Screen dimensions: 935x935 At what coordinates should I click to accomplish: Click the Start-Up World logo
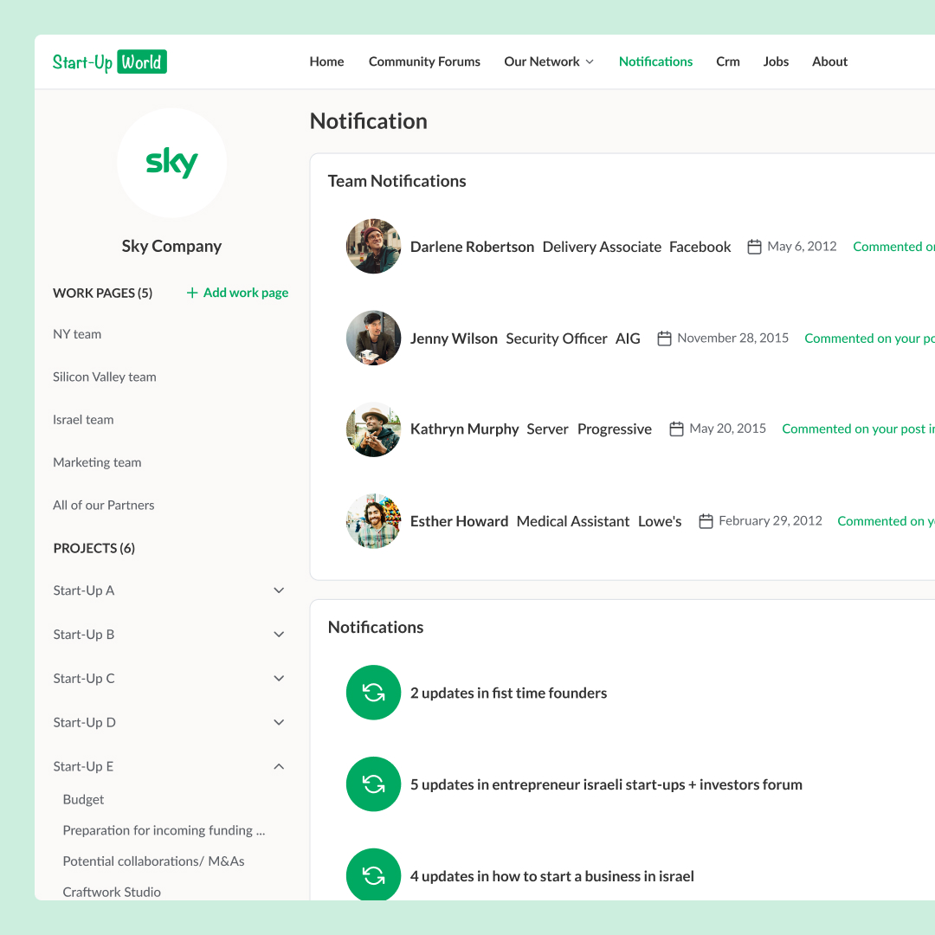(109, 61)
